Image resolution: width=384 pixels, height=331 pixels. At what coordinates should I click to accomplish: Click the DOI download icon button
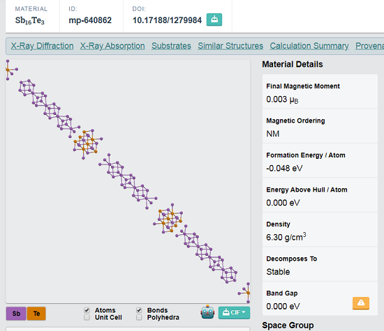(x=214, y=20)
